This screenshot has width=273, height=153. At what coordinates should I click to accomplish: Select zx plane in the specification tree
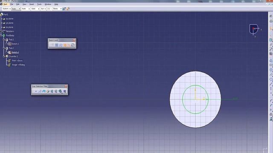[9, 27]
